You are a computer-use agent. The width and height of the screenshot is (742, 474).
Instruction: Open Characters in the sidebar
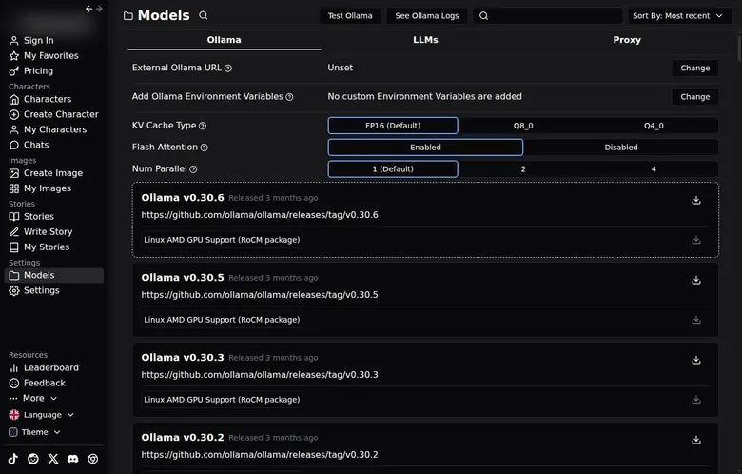click(x=54, y=99)
